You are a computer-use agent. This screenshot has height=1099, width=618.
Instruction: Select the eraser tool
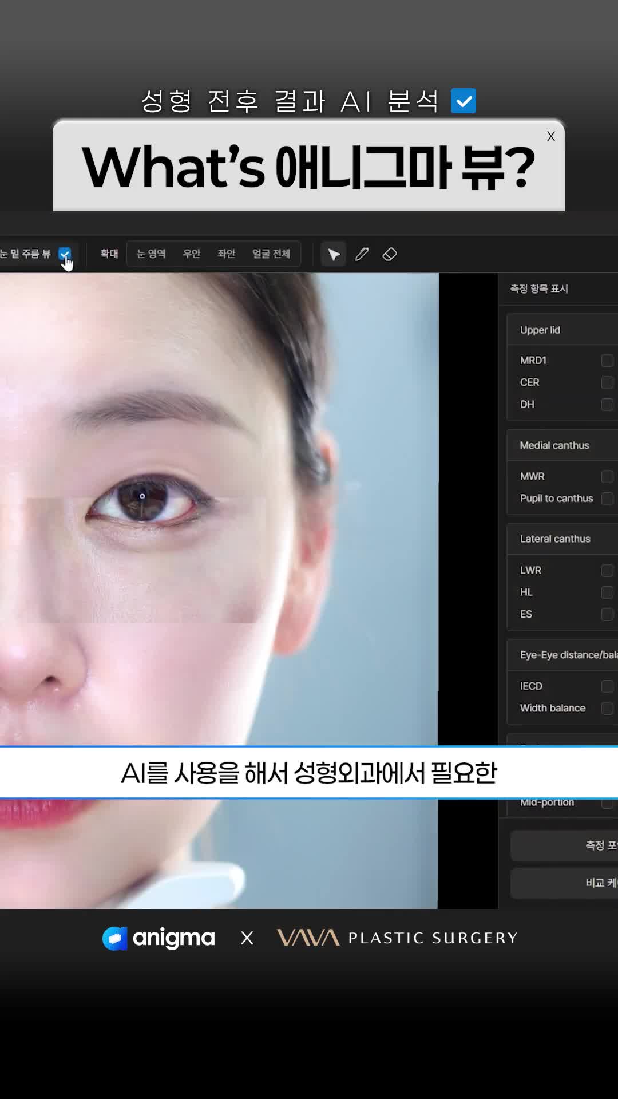(390, 254)
